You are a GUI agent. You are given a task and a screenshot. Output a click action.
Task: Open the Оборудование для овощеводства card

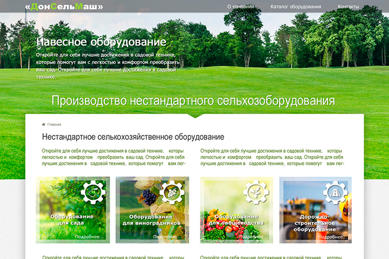pyautogui.click(x=237, y=210)
